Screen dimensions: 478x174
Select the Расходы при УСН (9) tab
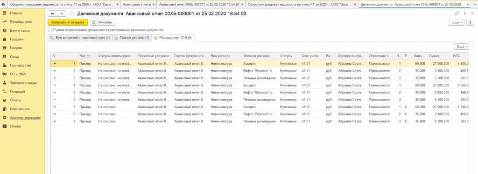point(173,38)
